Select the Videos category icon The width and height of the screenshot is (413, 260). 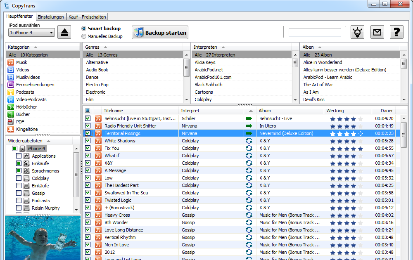11,70
